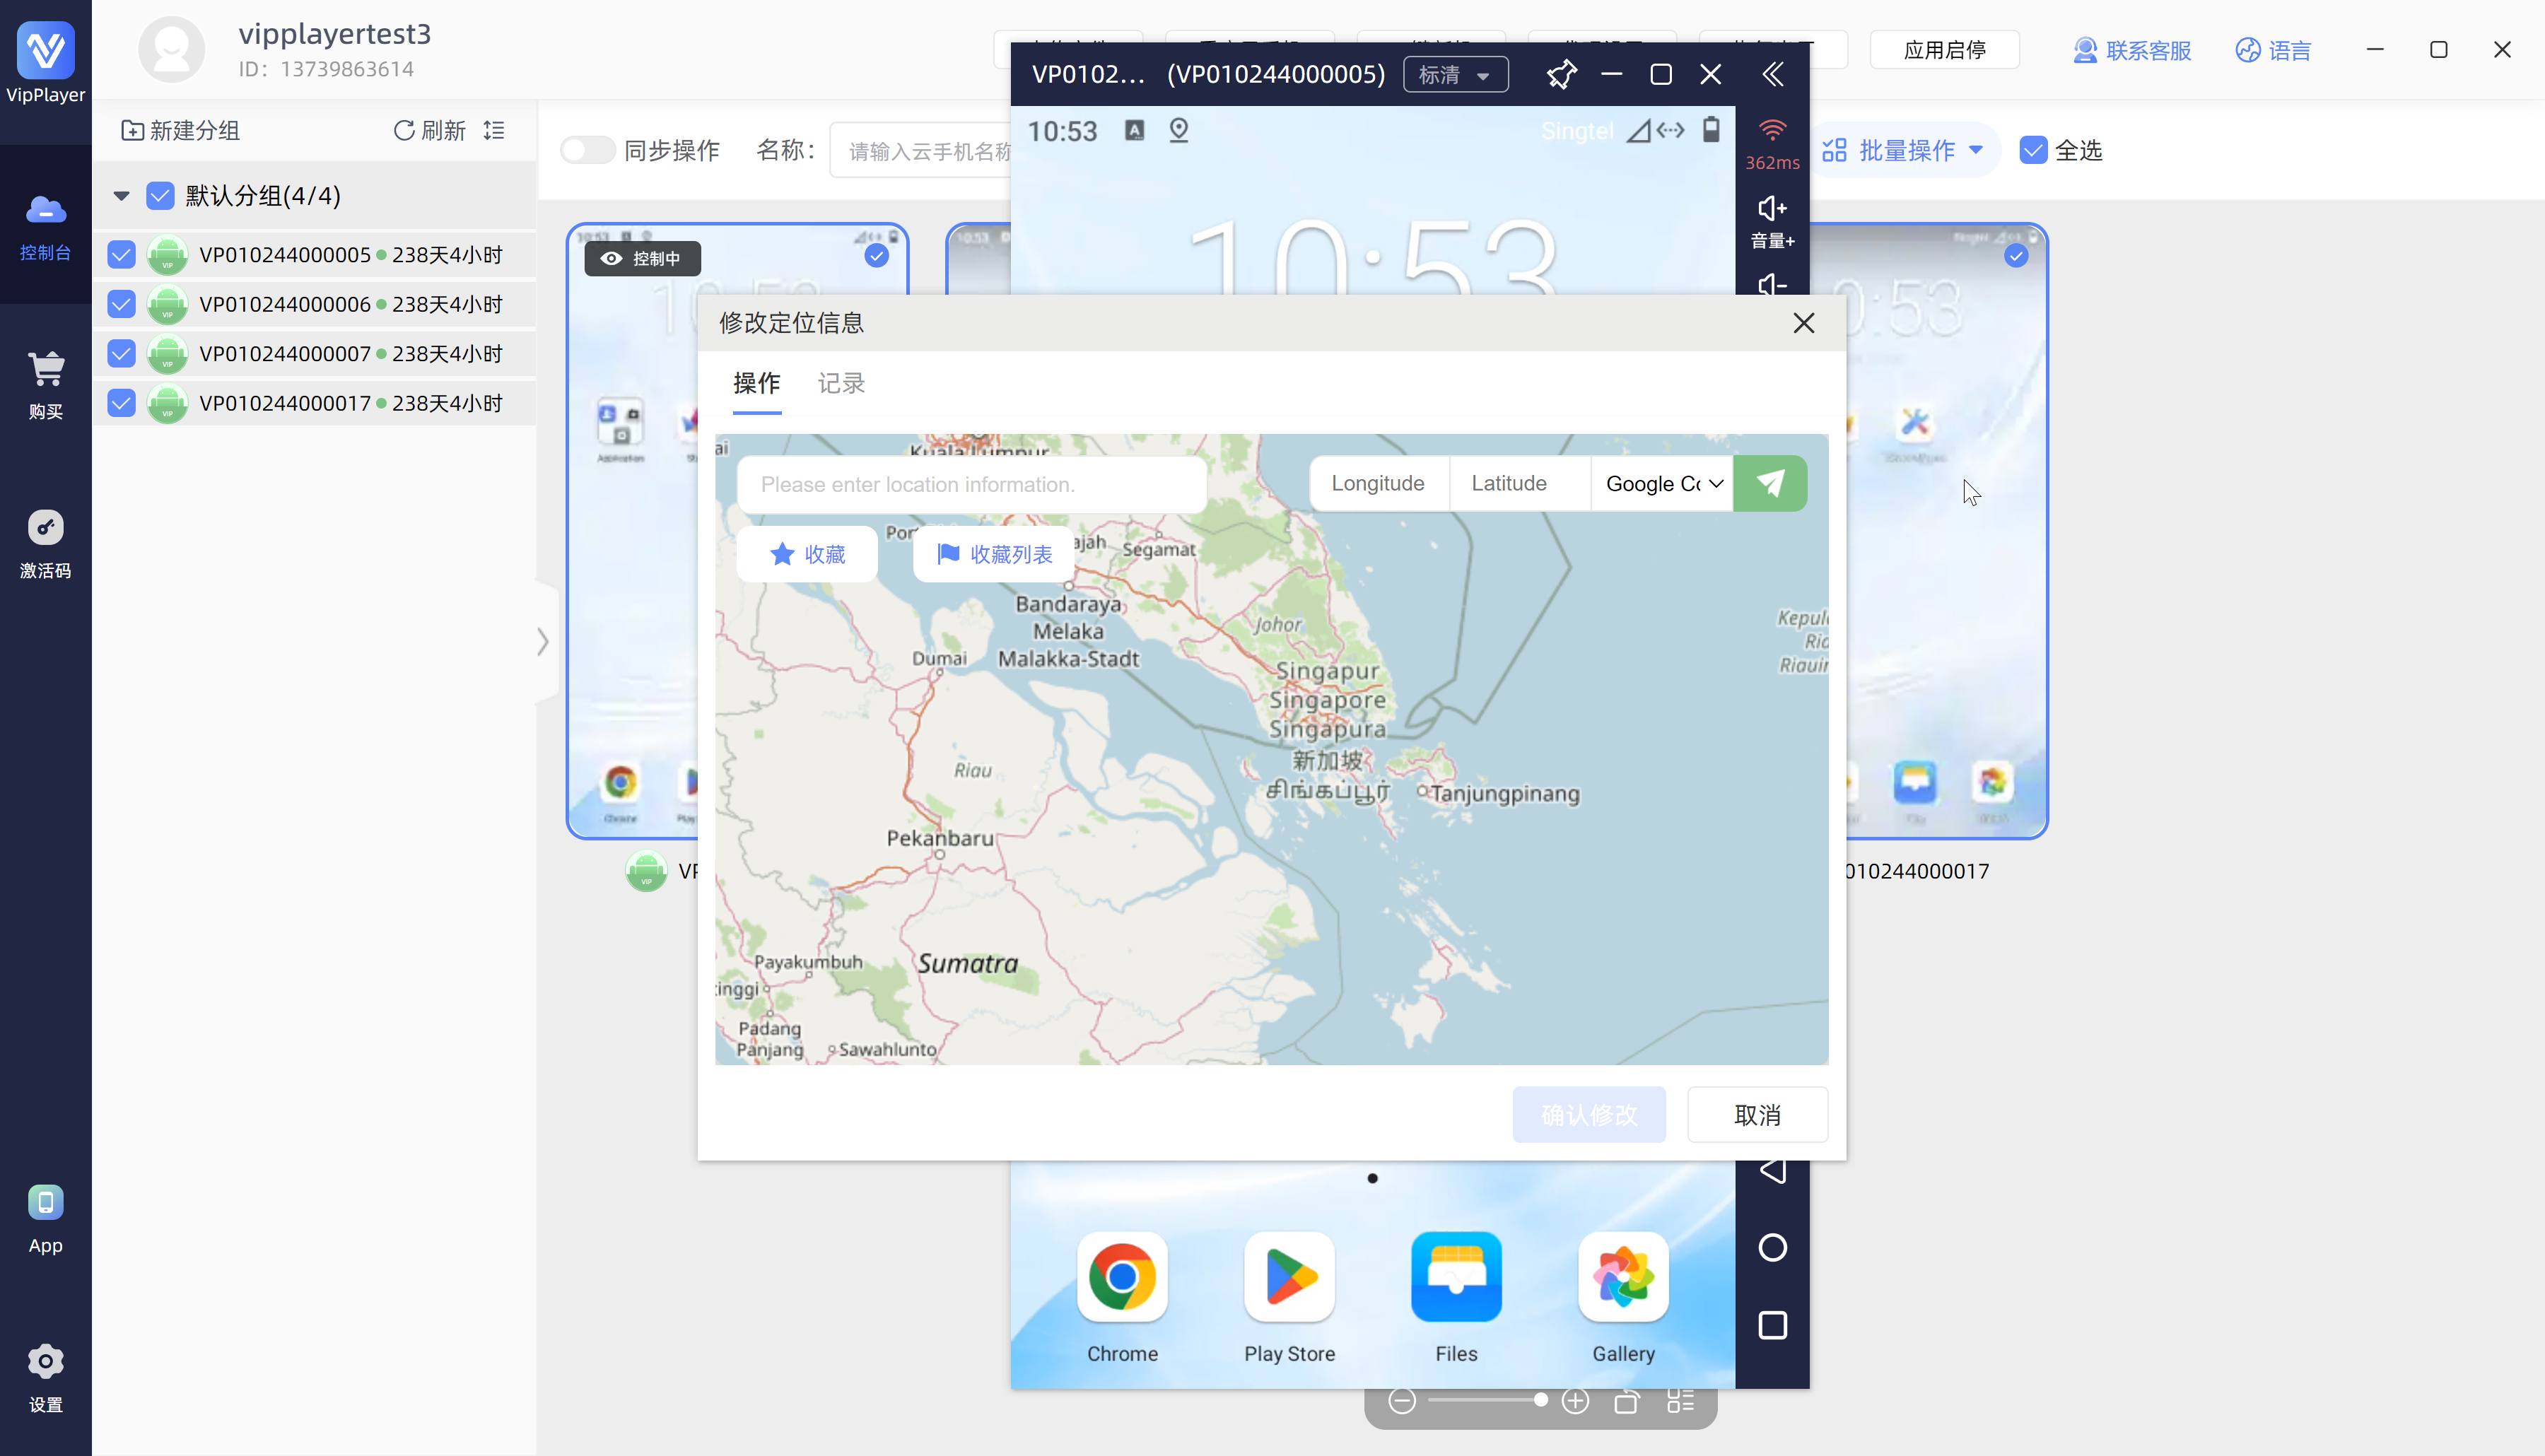This screenshot has width=2545, height=1456.
Task: Click the 收藏列表 favorites list button
Action: pos(994,554)
